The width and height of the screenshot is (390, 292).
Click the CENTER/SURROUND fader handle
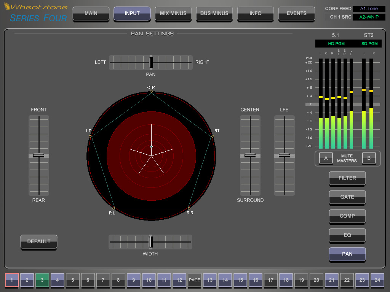250,156
